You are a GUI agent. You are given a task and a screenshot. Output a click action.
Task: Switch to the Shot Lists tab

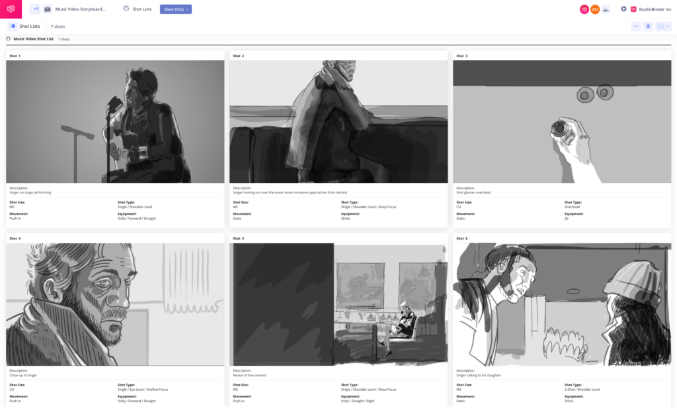pyautogui.click(x=142, y=9)
